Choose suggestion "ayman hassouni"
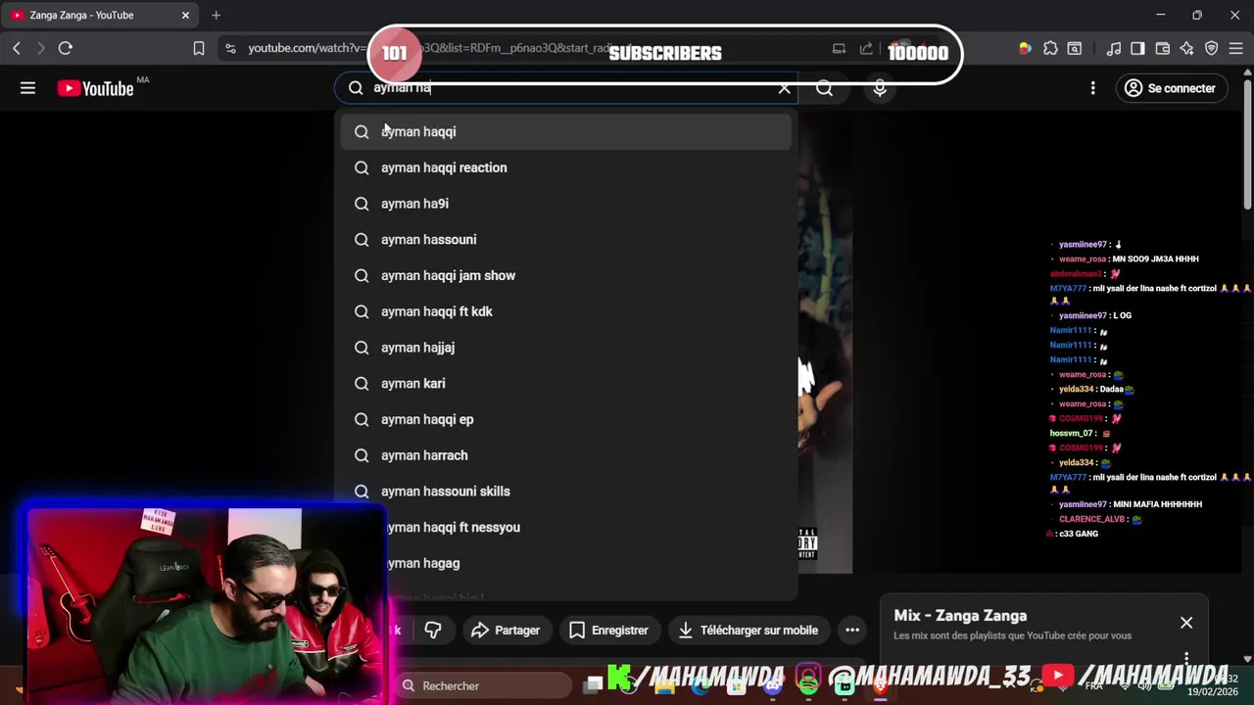This screenshot has width=1254, height=705. (x=566, y=240)
